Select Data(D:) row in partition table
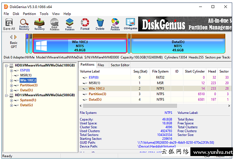This screenshot has width=234, height=160. pyautogui.click(x=154, y=99)
